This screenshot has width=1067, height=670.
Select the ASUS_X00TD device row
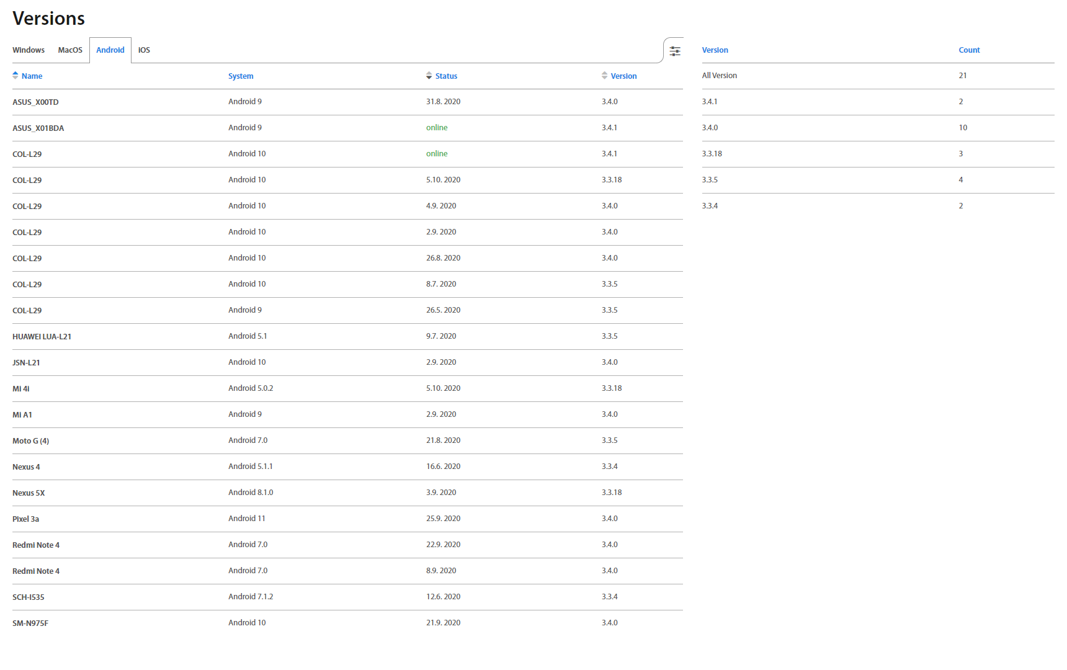(35, 102)
